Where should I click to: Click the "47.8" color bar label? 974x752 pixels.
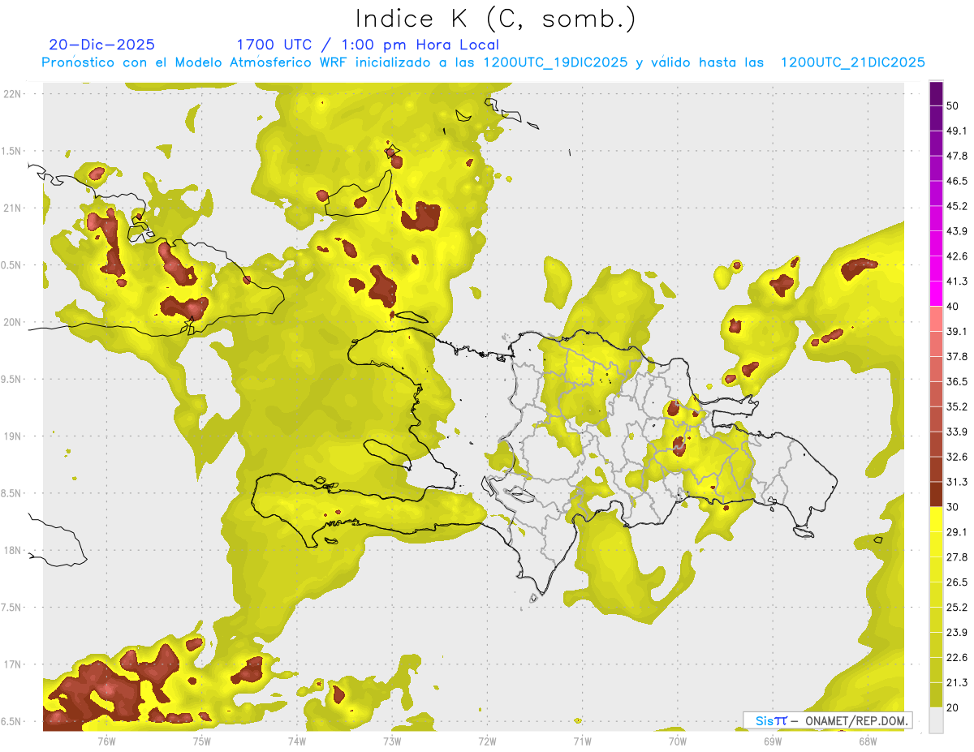957,156
